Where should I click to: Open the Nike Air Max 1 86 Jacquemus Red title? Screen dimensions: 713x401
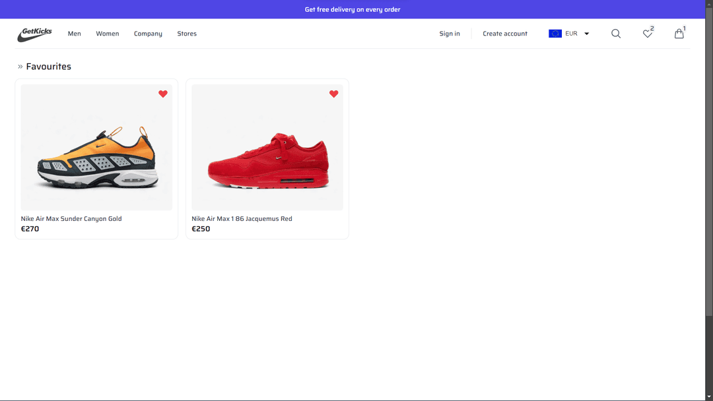242,219
